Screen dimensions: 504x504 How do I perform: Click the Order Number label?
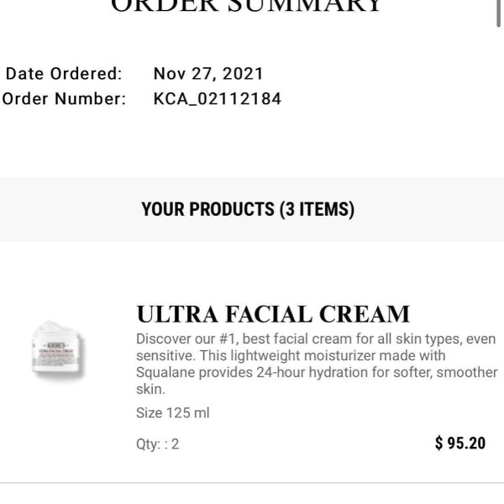64,99
